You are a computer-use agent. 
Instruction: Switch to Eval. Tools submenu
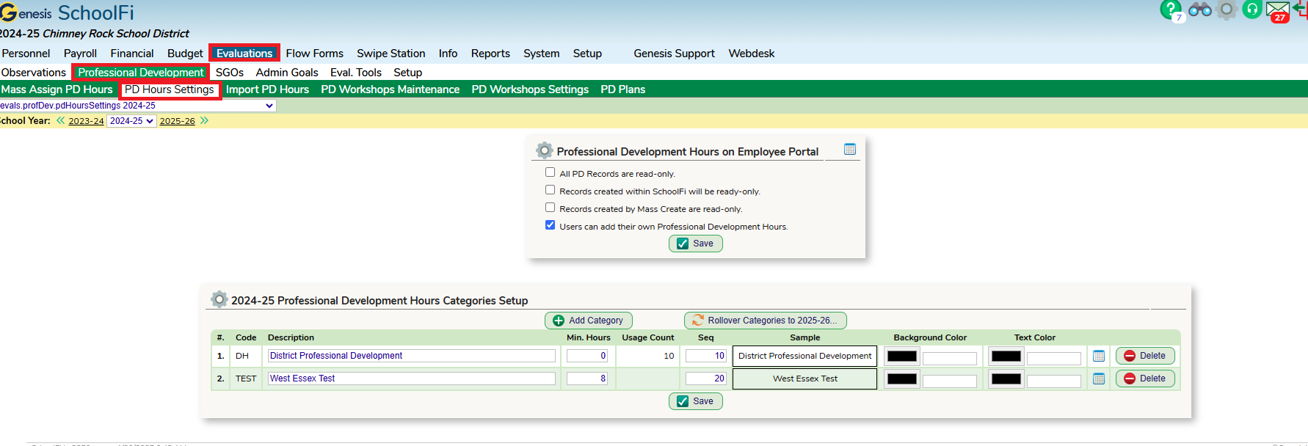(356, 73)
